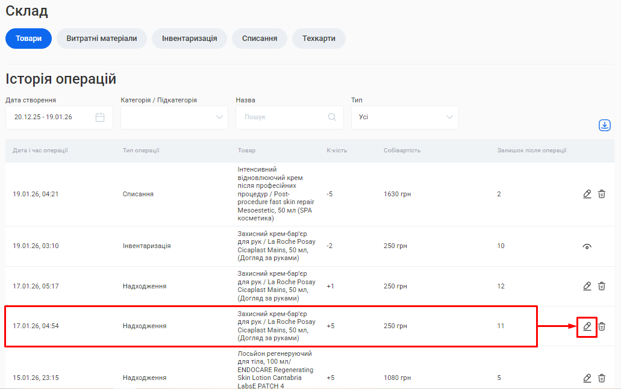
Task: Edit the 19.01.26, 04:21 Списання operation
Action: coord(587,194)
